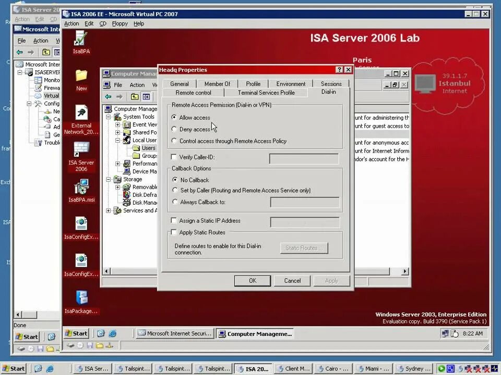The image size is (501, 375).
Task: Collapse the System Tools tree node
Action: click(x=109, y=117)
